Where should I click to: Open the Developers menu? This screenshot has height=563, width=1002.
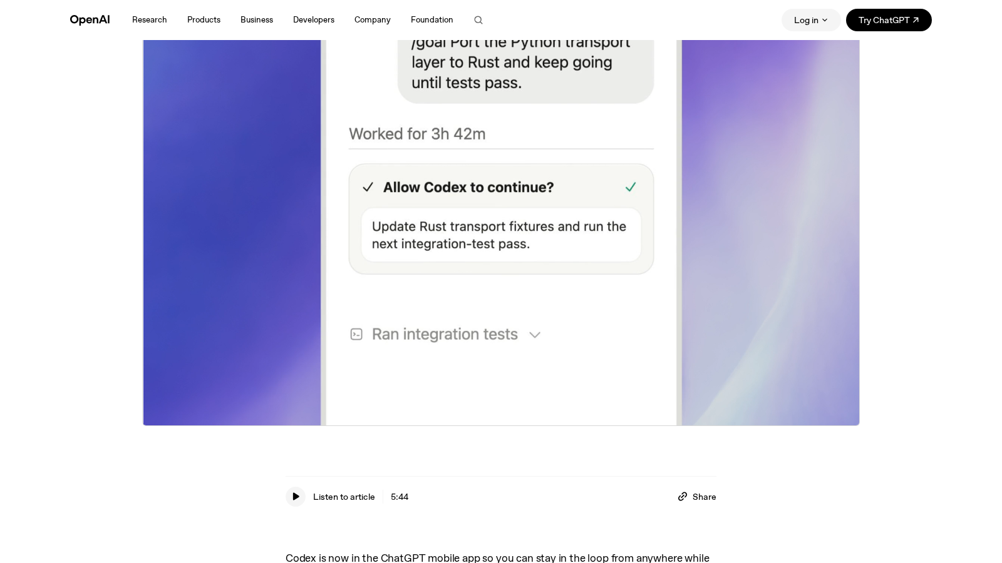[314, 20]
